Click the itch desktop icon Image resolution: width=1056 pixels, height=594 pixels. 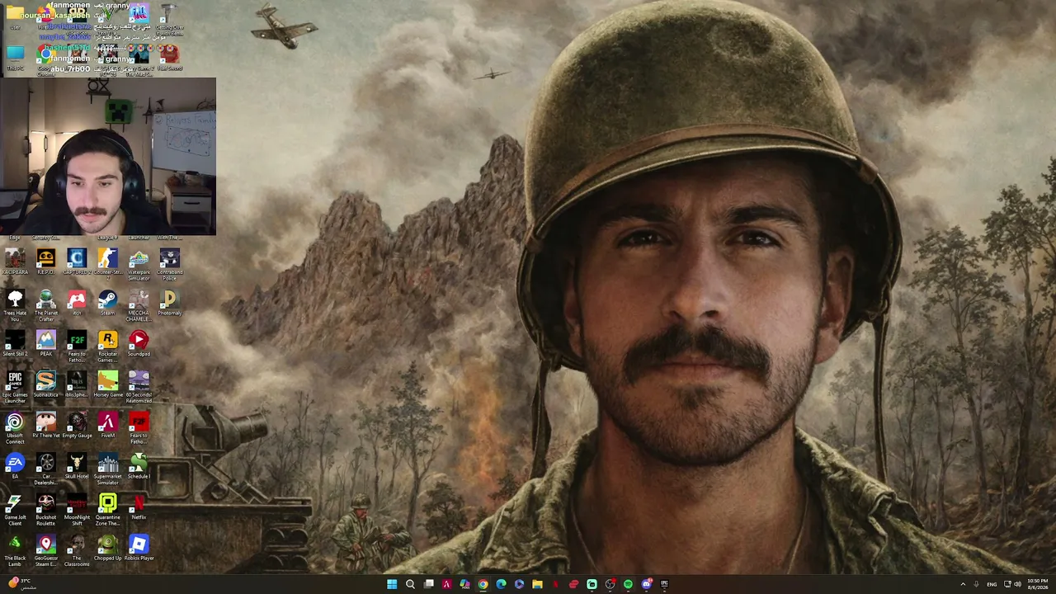pyautogui.click(x=77, y=304)
